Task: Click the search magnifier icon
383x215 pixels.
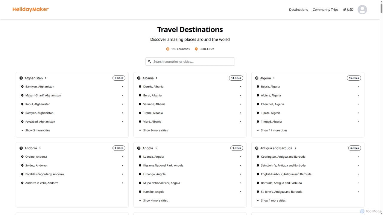Action: (149, 62)
